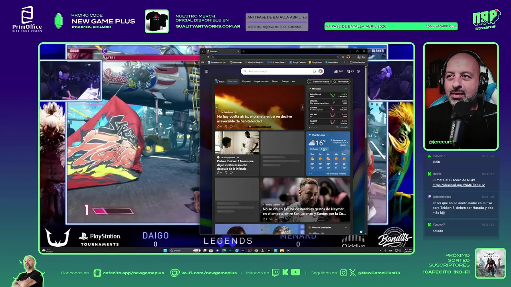Open 'Padres tóxicos' article card
This screenshot has width=511, height=287.
point(236,153)
